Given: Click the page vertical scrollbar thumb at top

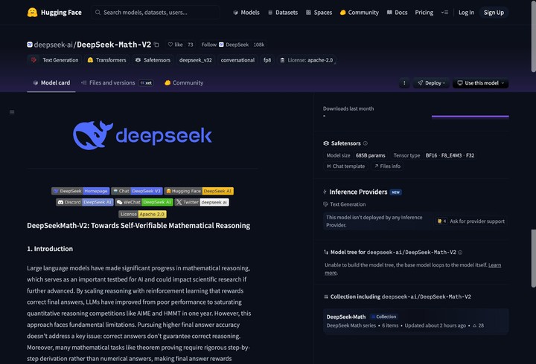Looking at the screenshot, I should 533,38.
